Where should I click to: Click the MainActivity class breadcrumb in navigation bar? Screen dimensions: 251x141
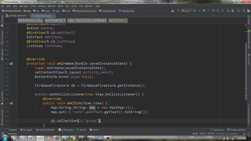tap(126, 11)
